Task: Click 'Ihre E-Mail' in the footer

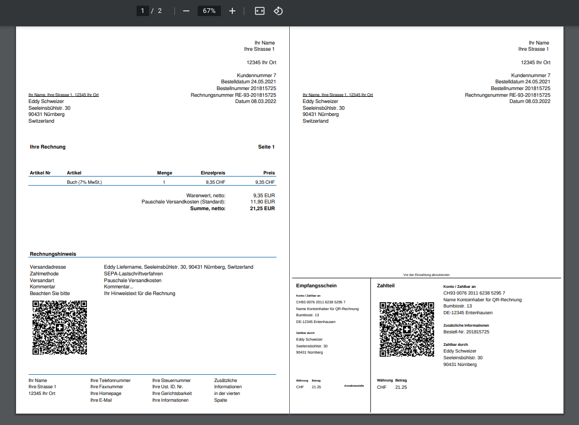Action: (x=101, y=400)
